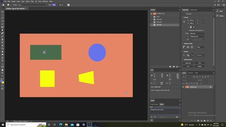Screen dimensions: 226x127
Task: Open the bit depth dropdown showing 8 Bits/Channel
Action: click(x=197, y=37)
